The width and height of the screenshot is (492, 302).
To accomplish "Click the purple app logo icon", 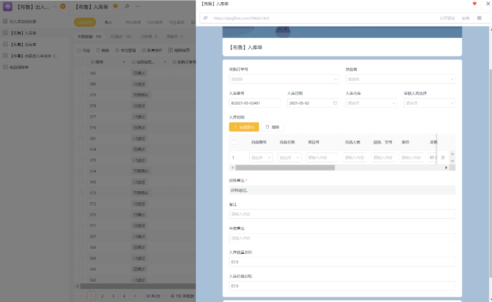I will tap(8, 6).
